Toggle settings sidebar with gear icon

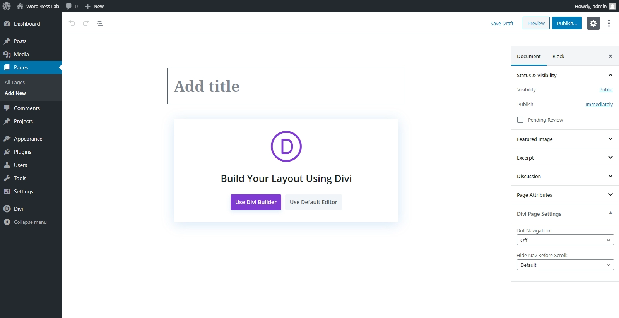[593, 23]
